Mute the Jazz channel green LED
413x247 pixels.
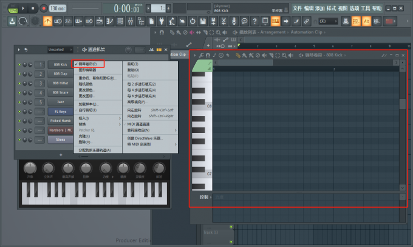pyautogui.click(x=19, y=102)
